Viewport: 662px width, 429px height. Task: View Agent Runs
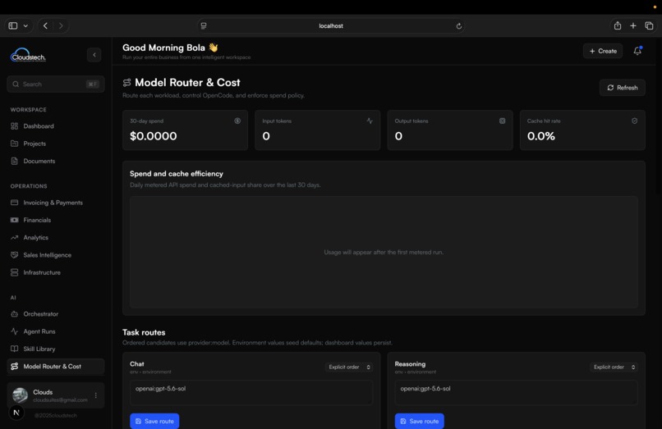56,331
